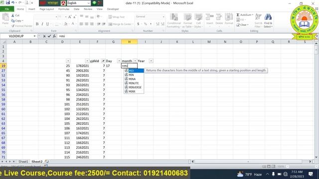This screenshot has height=179, width=319.
Task: Open the weather 78°F Haze widget
Action: pyautogui.click(x=249, y=174)
